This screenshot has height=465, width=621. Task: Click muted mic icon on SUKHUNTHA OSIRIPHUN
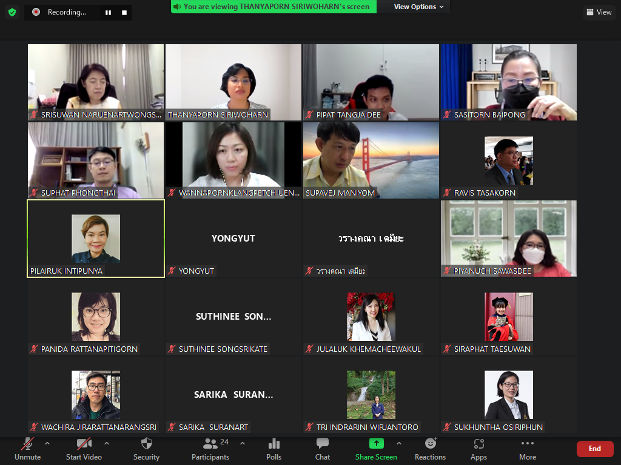coord(447,427)
